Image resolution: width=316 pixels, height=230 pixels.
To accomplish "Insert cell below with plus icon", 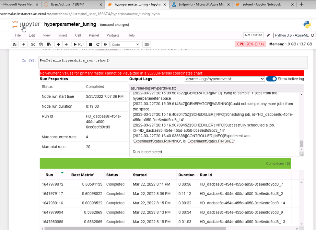I will [x=24, y=44].
